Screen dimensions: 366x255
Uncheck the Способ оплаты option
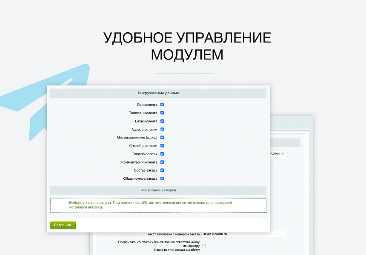[x=162, y=154]
